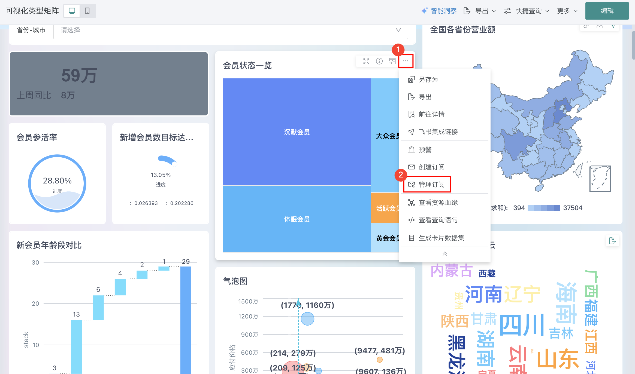The height and width of the screenshot is (374, 635).
Task: Fullscreen the 会员状态一览 card
Action: (366, 61)
